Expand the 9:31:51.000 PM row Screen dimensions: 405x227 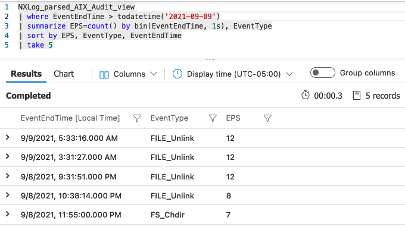(8, 176)
